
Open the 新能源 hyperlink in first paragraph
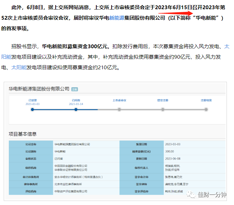pyautogui.click(x=117, y=18)
